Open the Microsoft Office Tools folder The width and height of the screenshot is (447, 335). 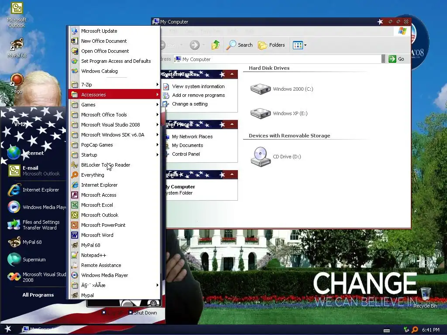tap(114, 115)
